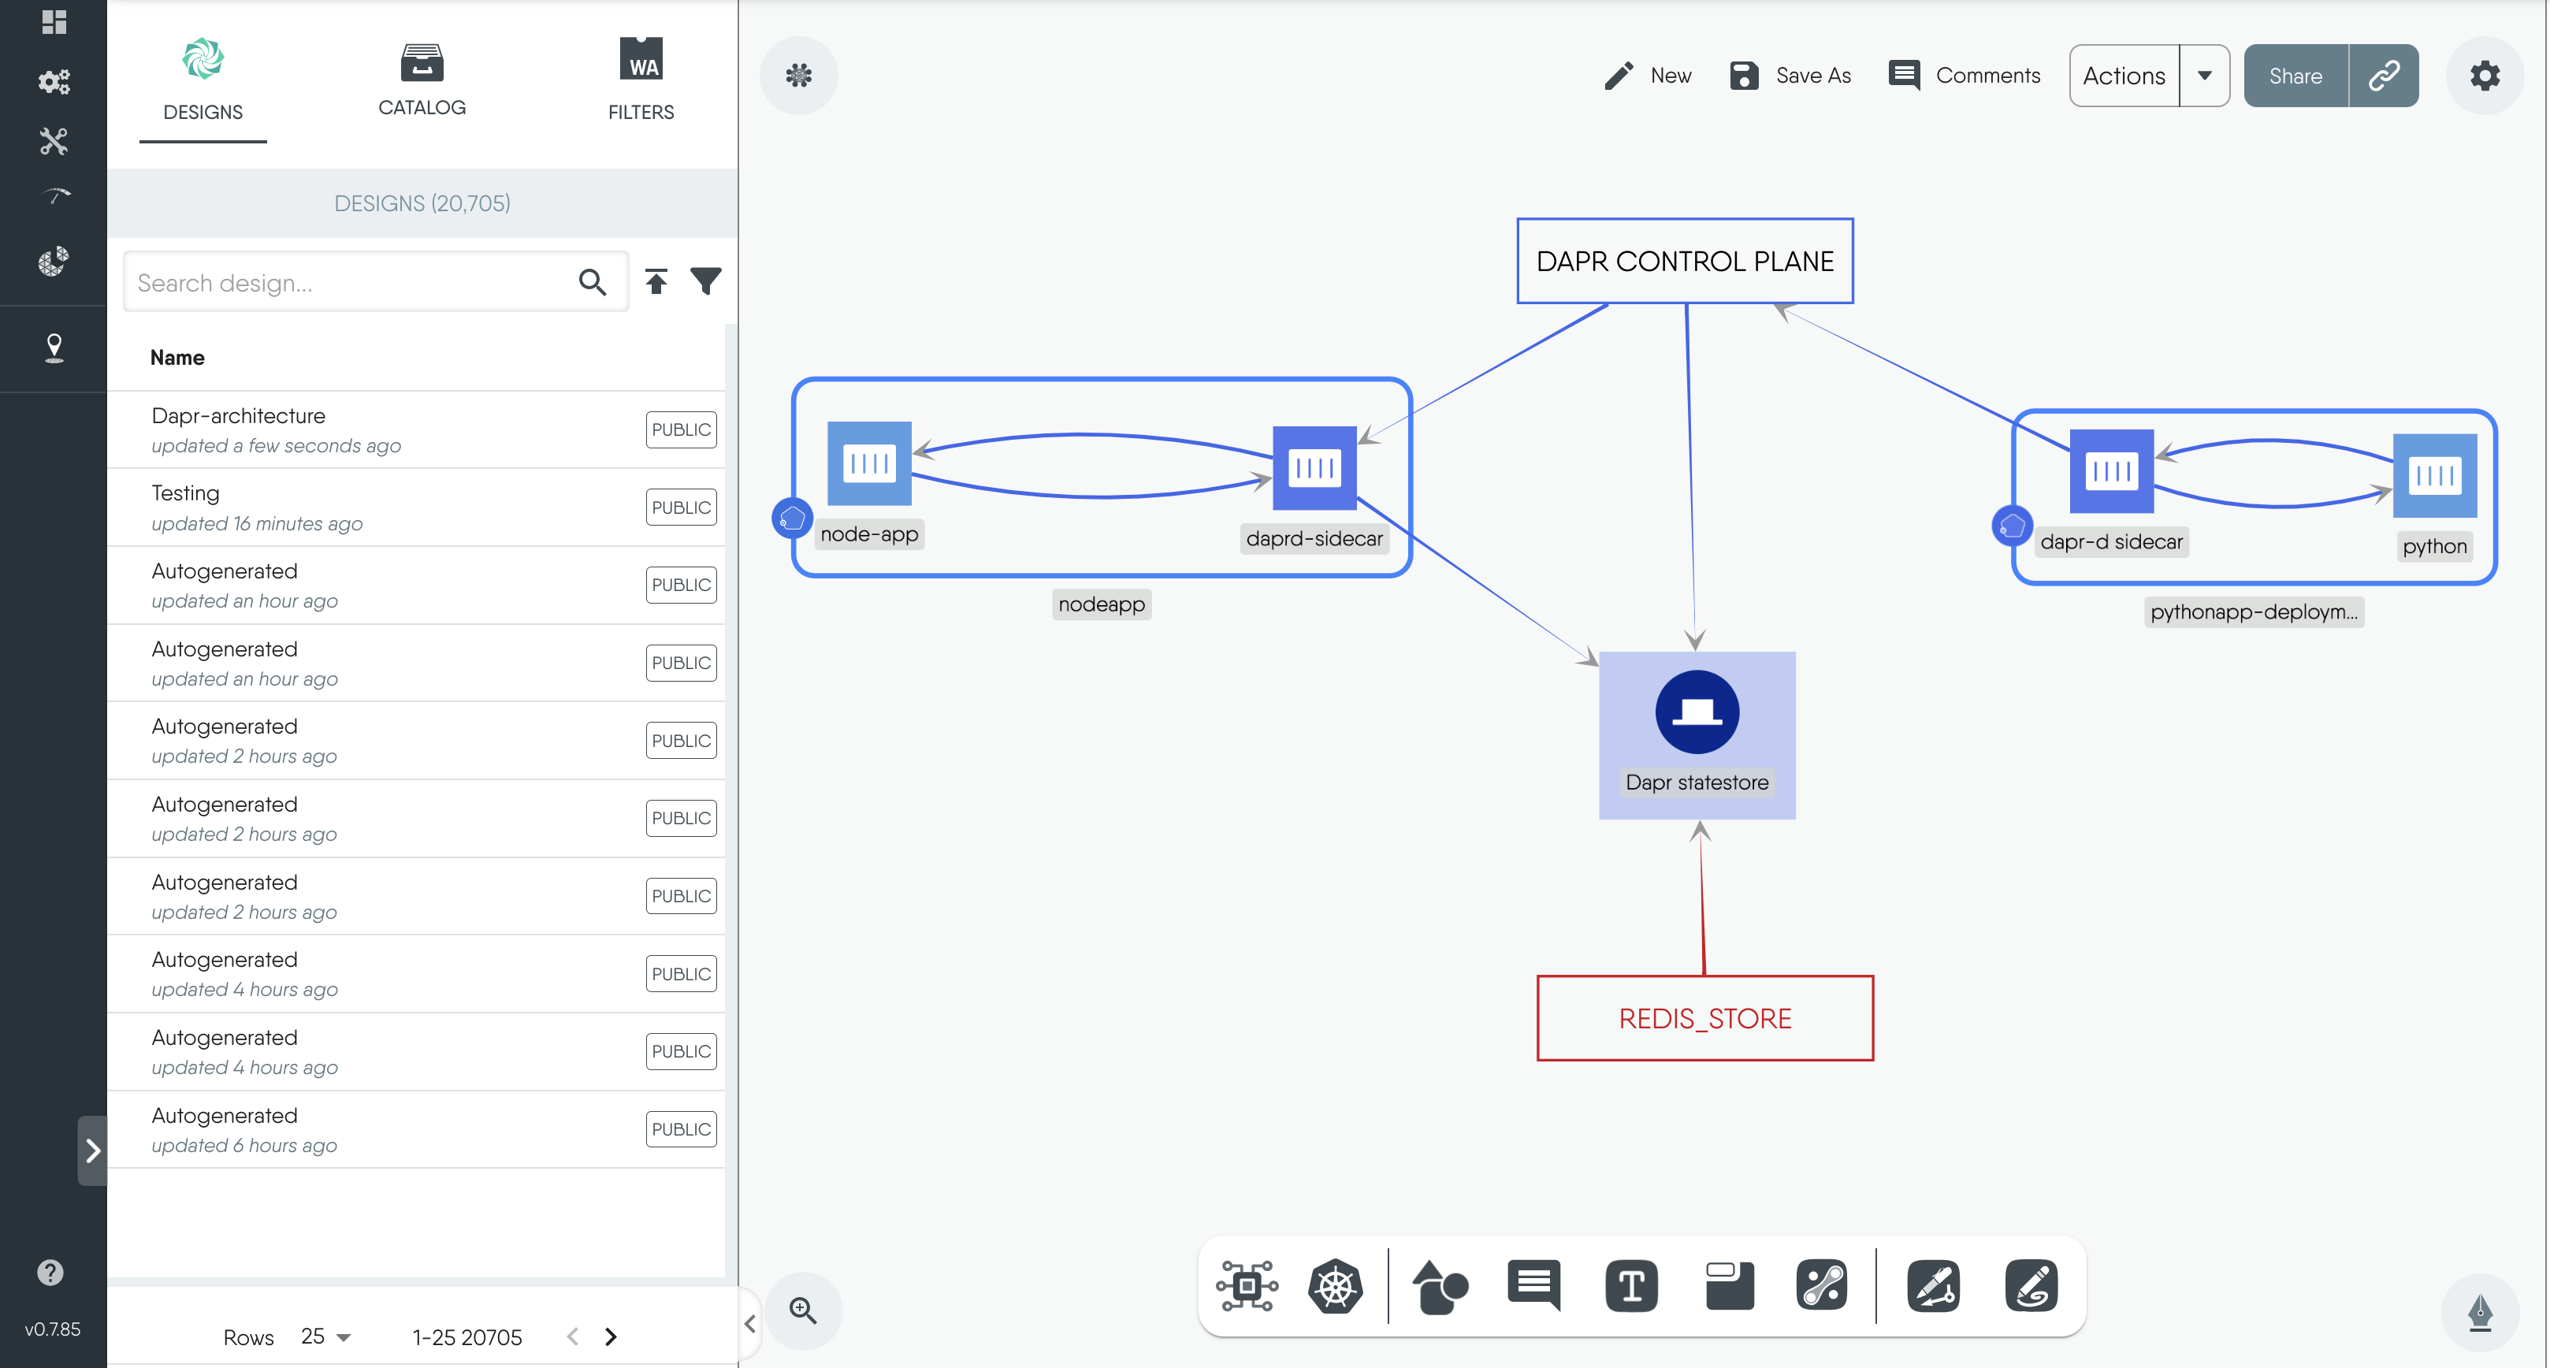Open the shapes tool in bottom dock
2550x1368 pixels.
click(x=1438, y=1287)
